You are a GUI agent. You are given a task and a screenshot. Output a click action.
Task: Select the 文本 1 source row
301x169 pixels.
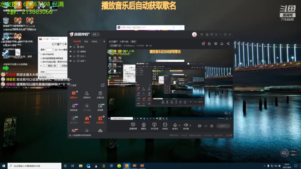click(87, 56)
